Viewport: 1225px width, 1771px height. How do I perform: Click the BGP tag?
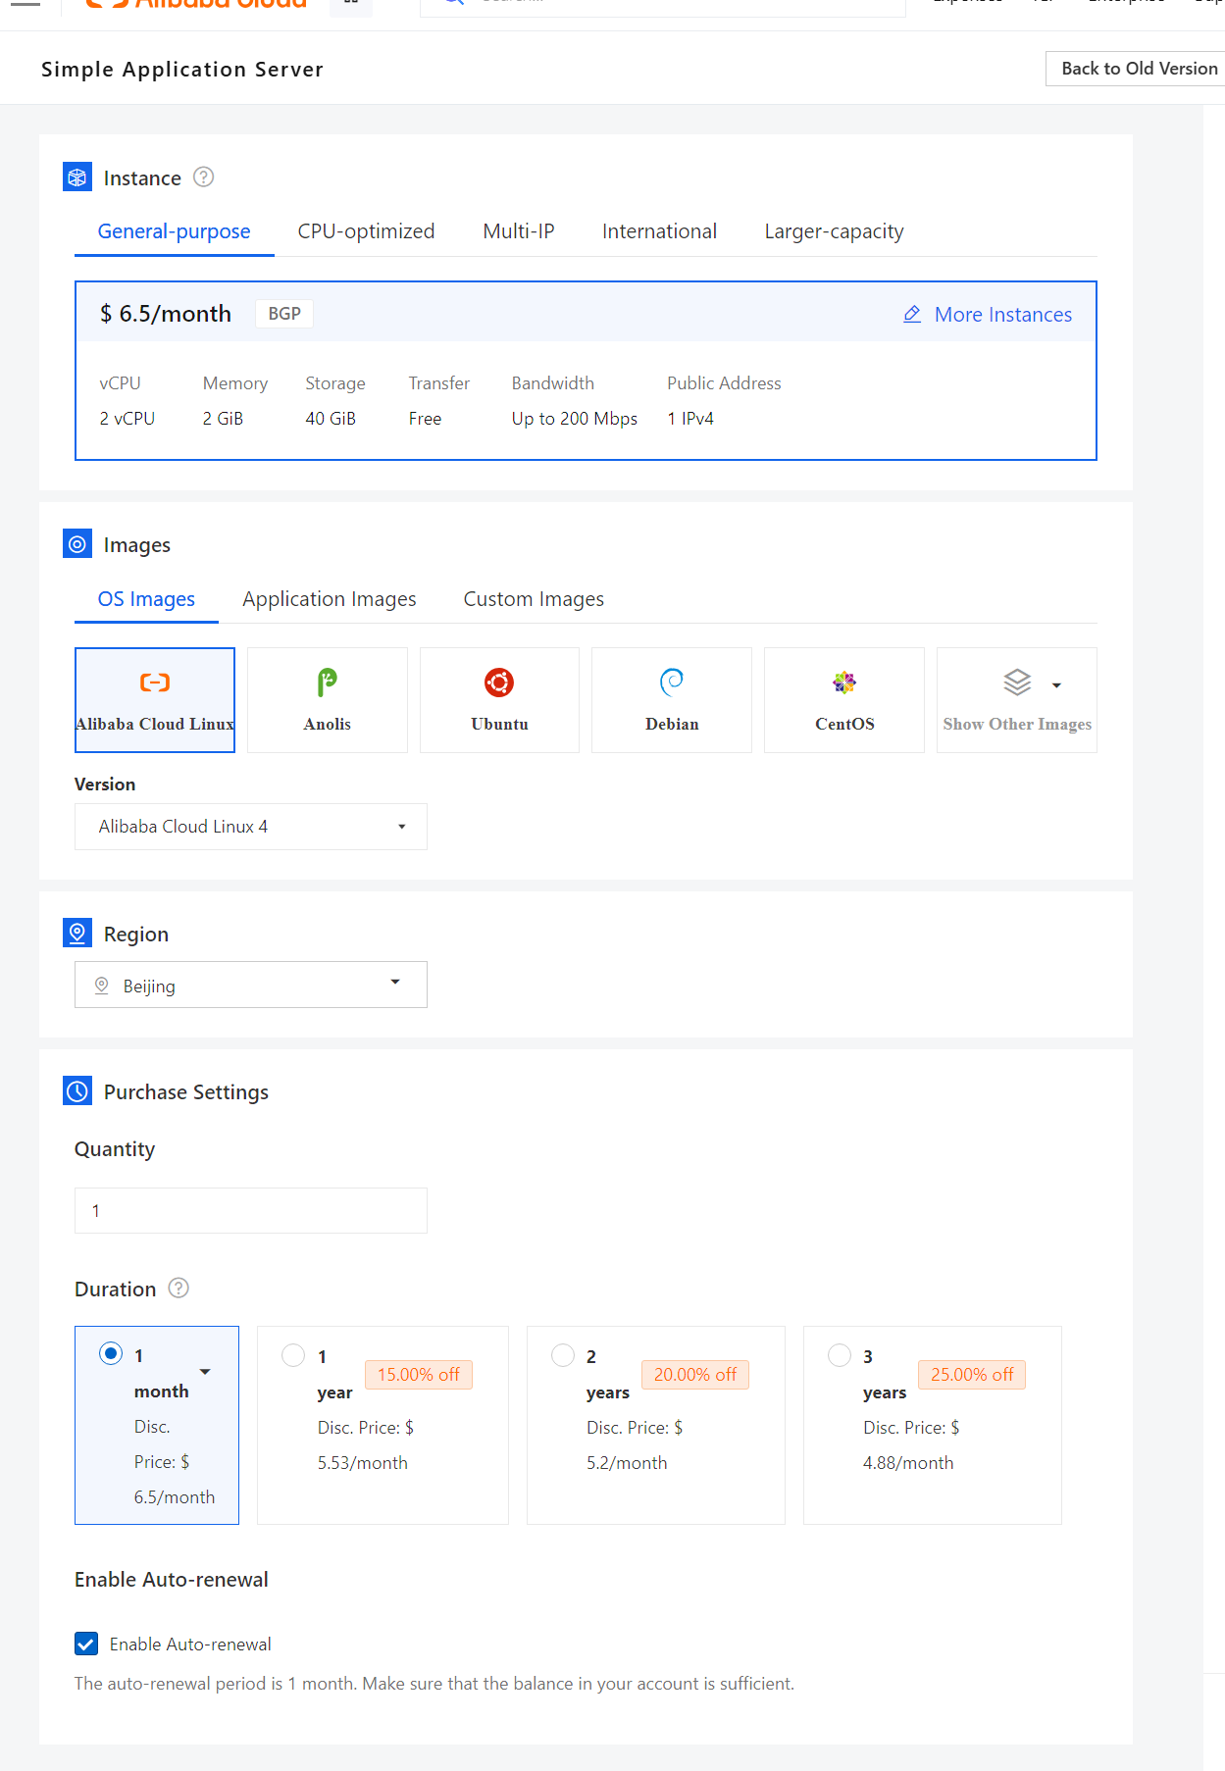coord(284,314)
